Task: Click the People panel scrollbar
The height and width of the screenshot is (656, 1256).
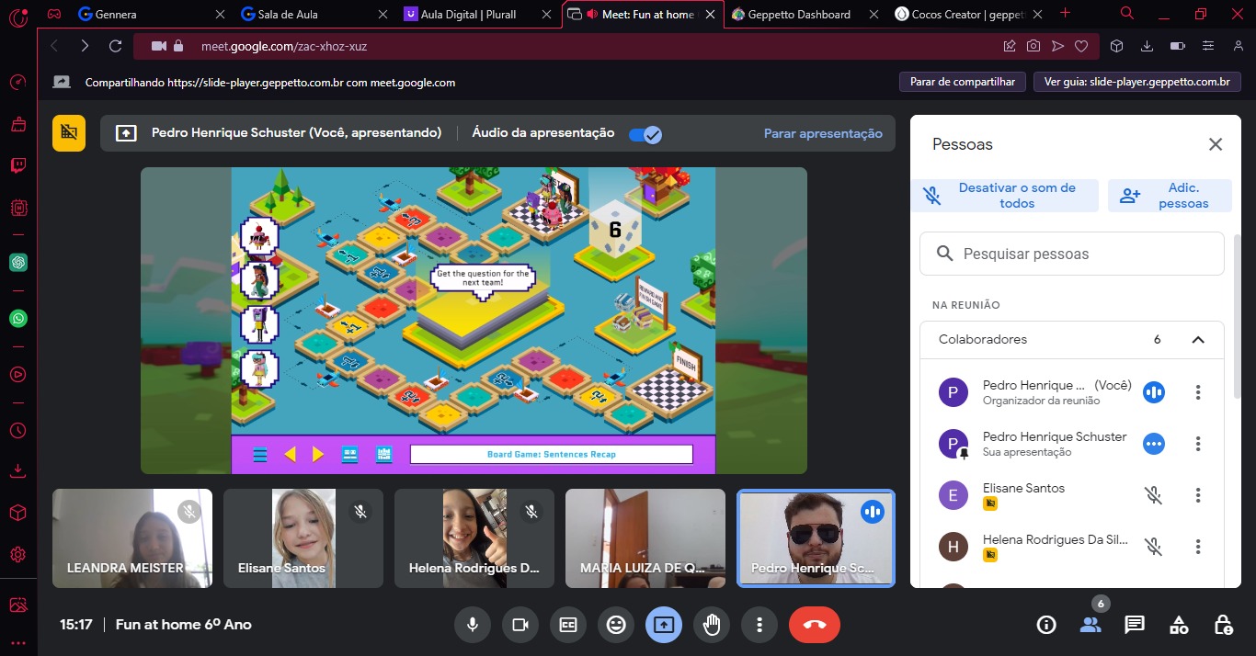Action: pyautogui.click(x=1237, y=318)
